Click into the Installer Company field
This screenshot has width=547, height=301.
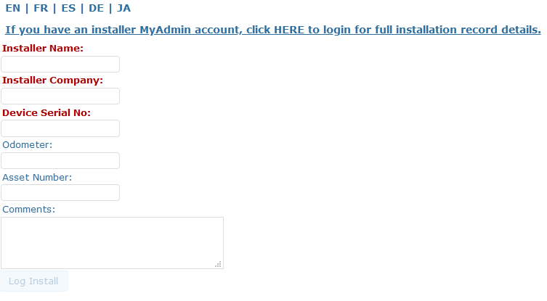(60, 96)
